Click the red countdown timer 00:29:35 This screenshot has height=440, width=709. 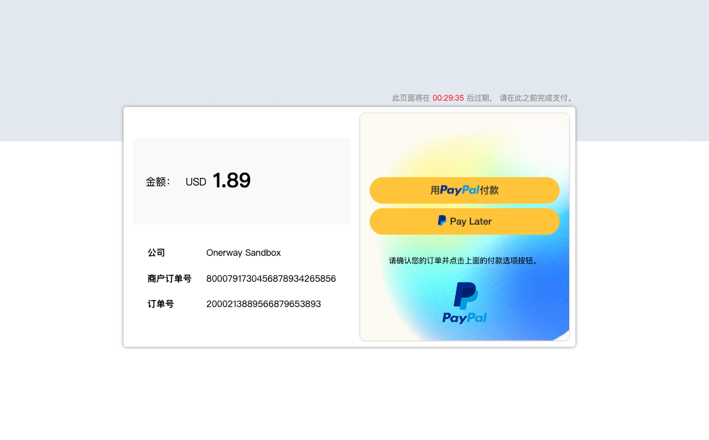tap(448, 98)
